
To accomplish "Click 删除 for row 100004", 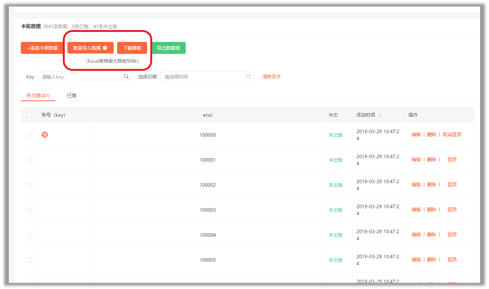I will coord(432,235).
